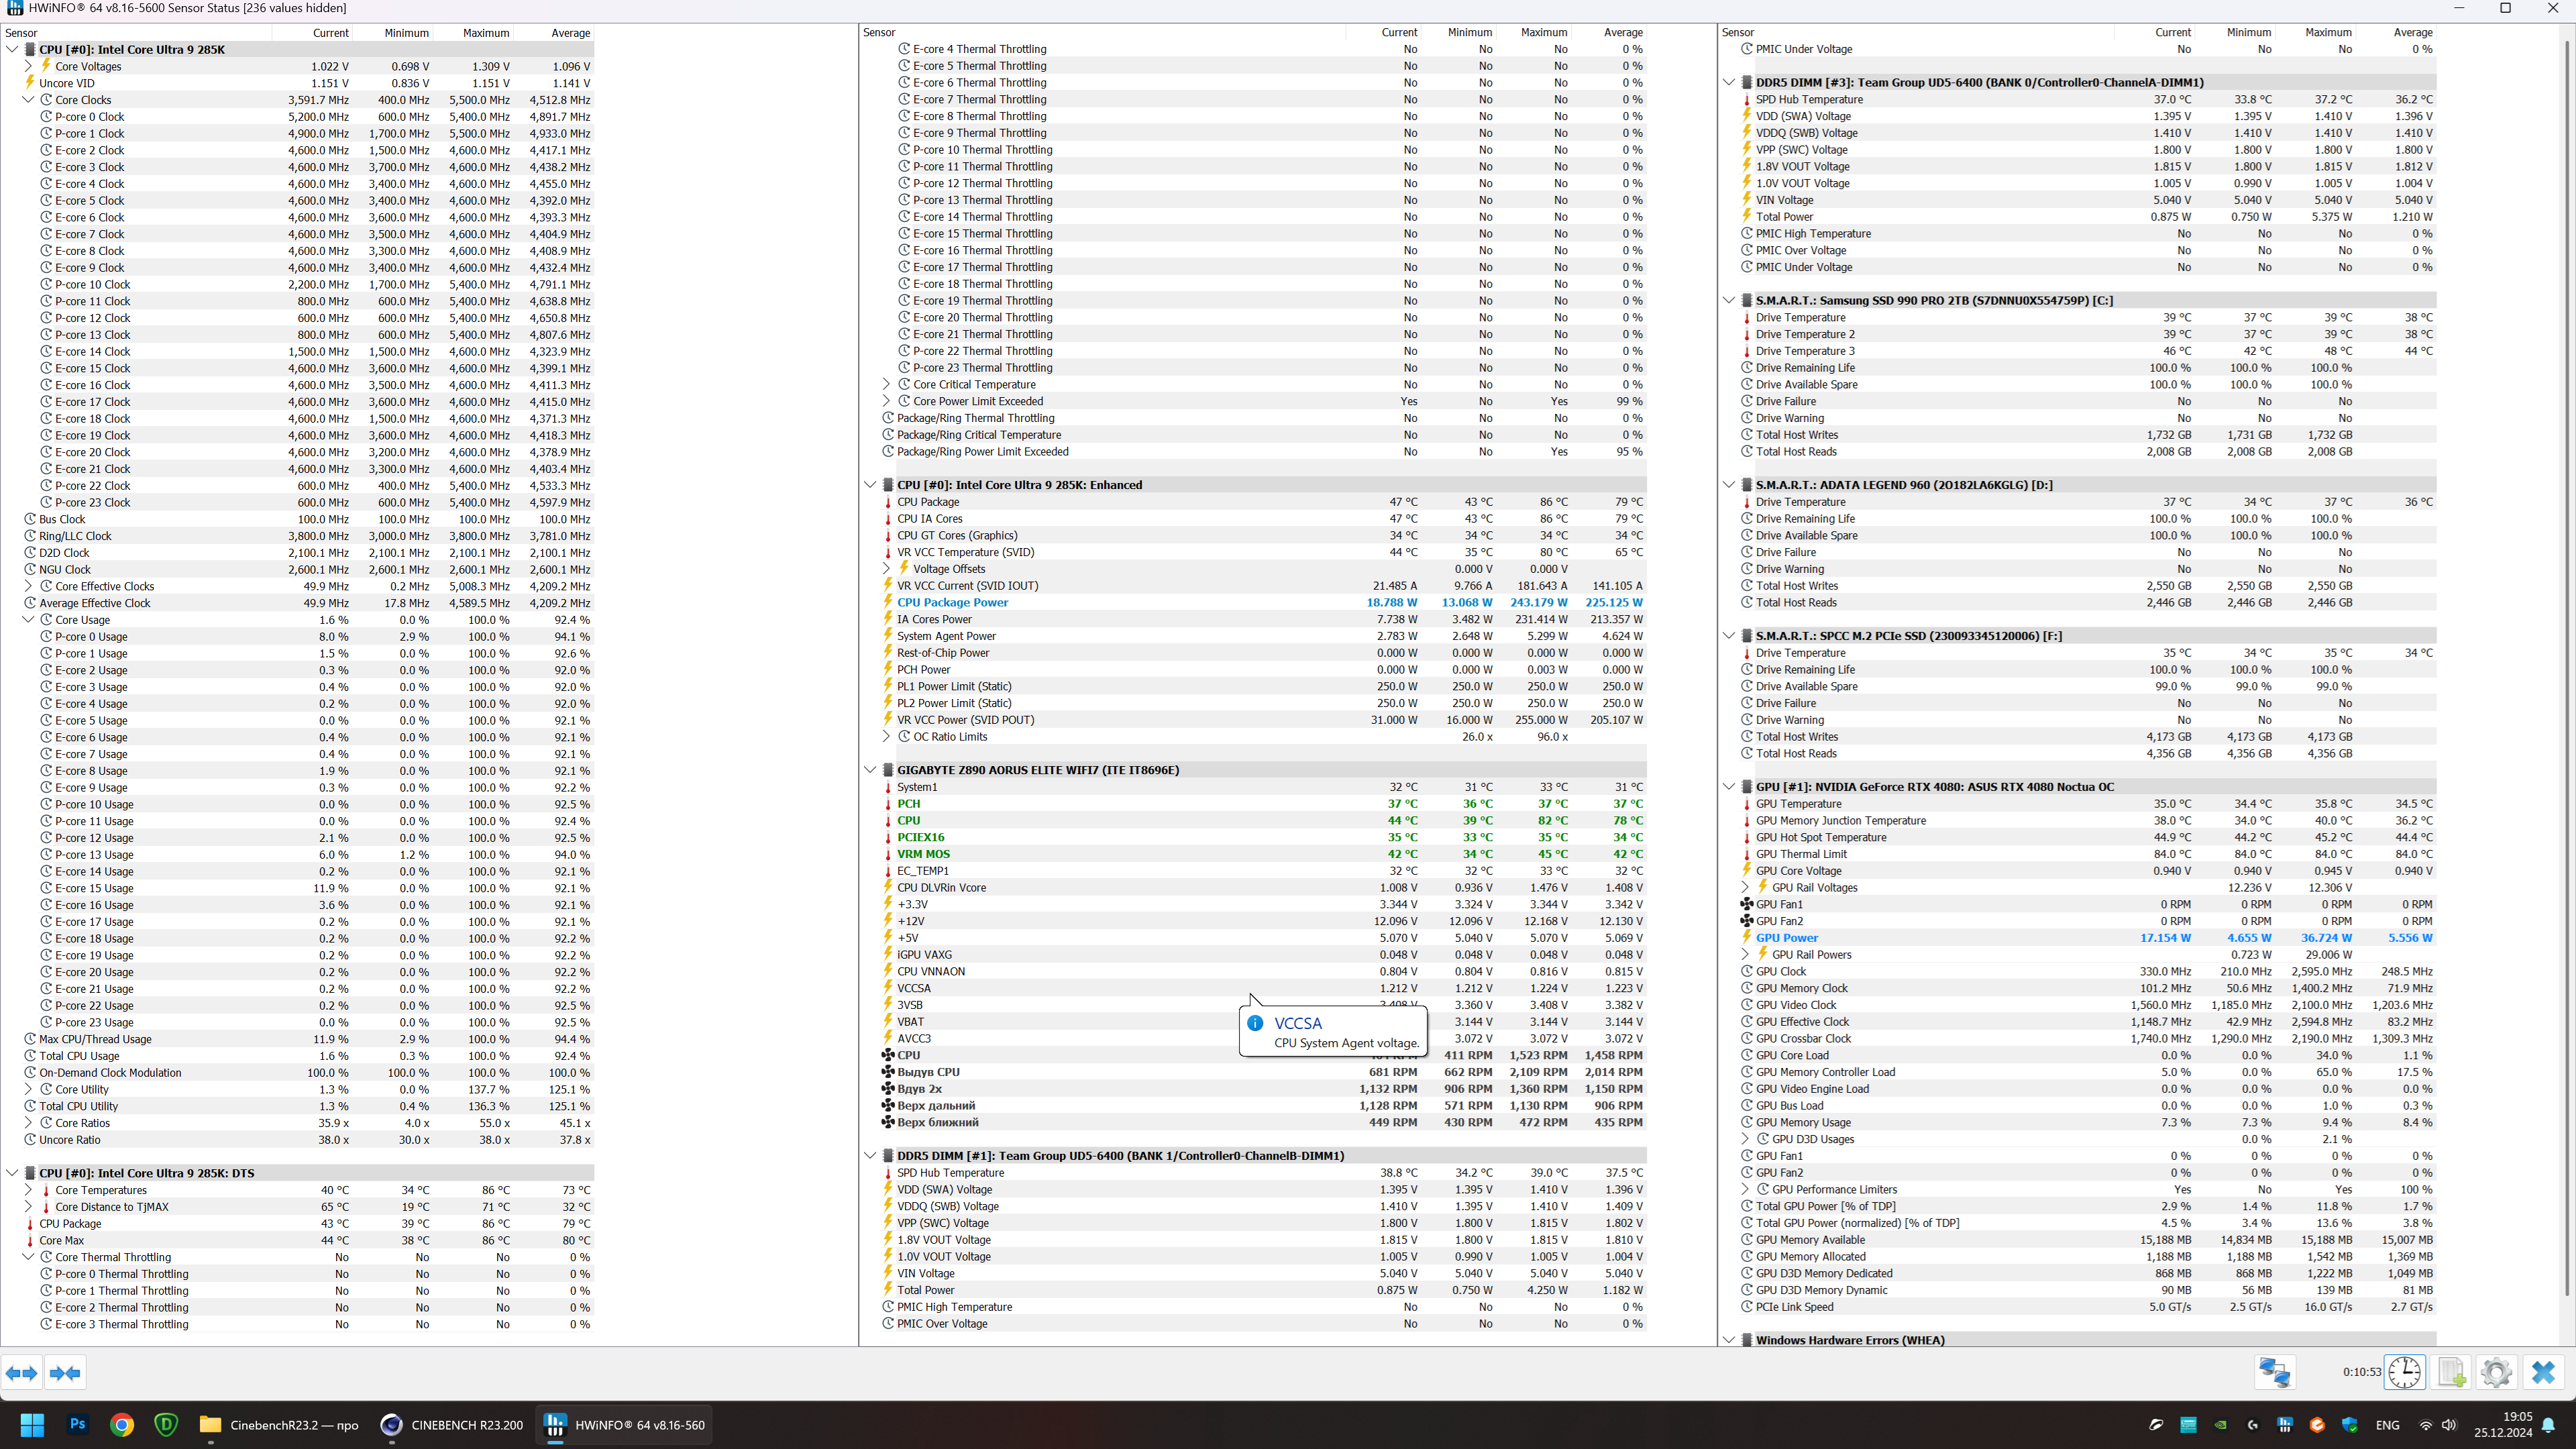Click the Maximum column header in left pane
Image resolution: width=2576 pixels, height=1449 pixels.
[x=486, y=33]
